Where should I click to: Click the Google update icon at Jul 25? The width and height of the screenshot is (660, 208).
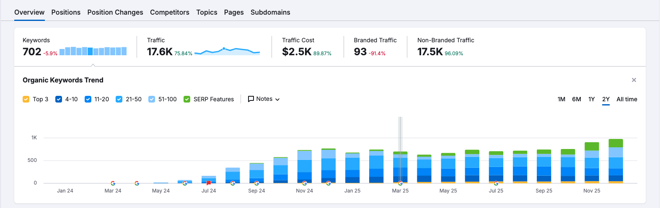(x=496, y=183)
